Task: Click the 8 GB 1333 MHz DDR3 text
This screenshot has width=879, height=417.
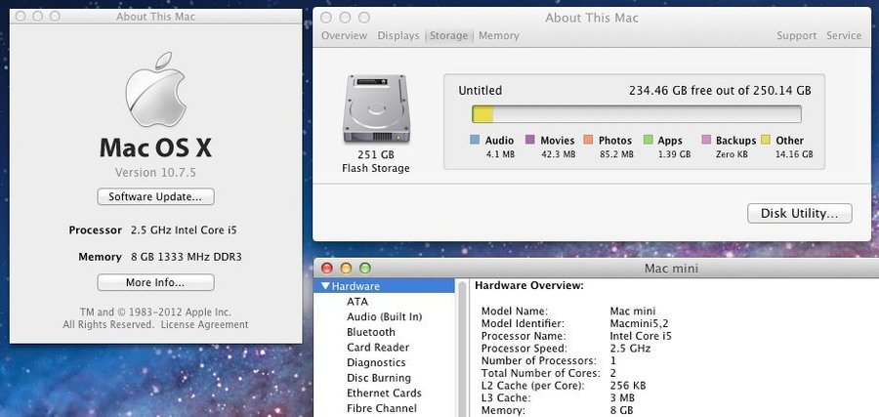Action: [187, 257]
